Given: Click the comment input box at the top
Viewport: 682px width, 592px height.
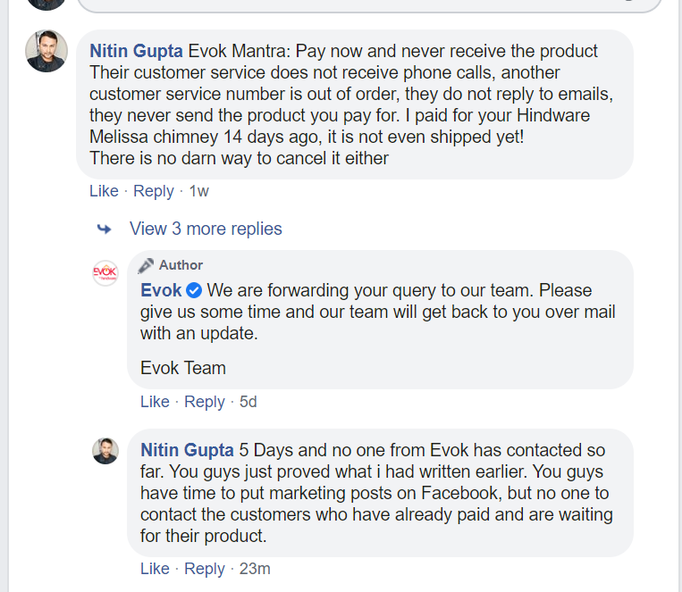Looking at the screenshot, I should click(x=366, y=4).
